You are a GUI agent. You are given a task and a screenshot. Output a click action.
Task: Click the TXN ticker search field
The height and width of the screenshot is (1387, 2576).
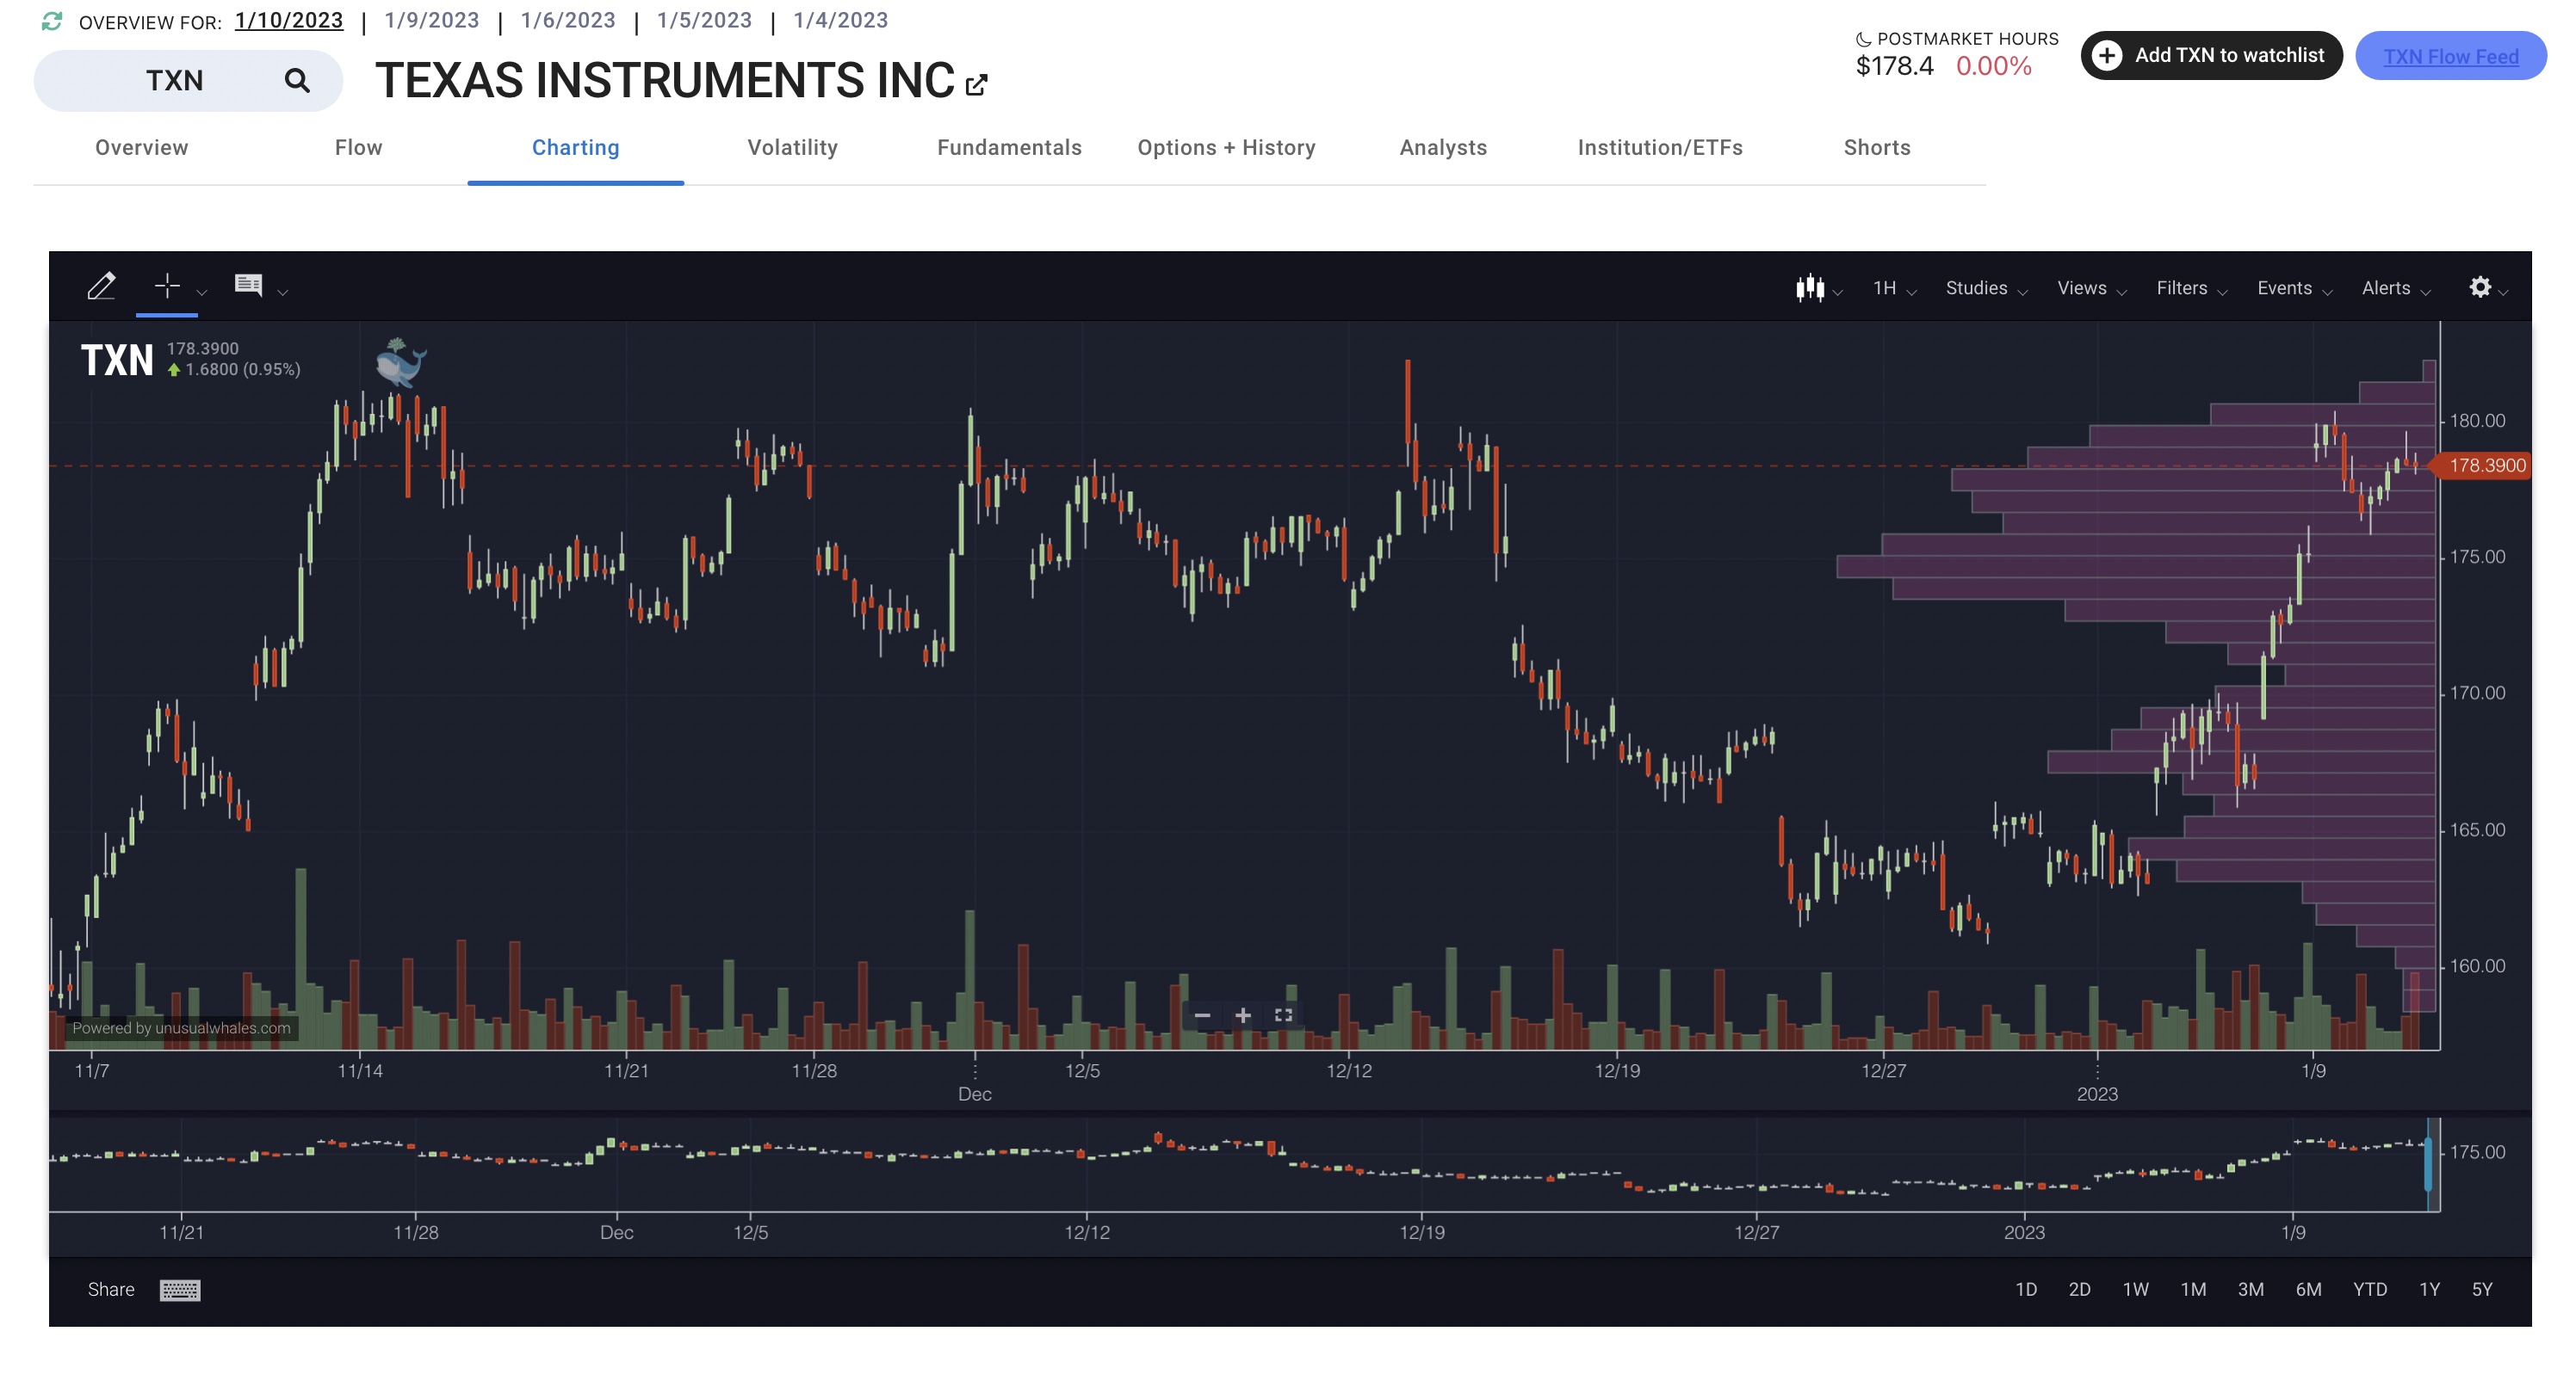pyautogui.click(x=188, y=81)
